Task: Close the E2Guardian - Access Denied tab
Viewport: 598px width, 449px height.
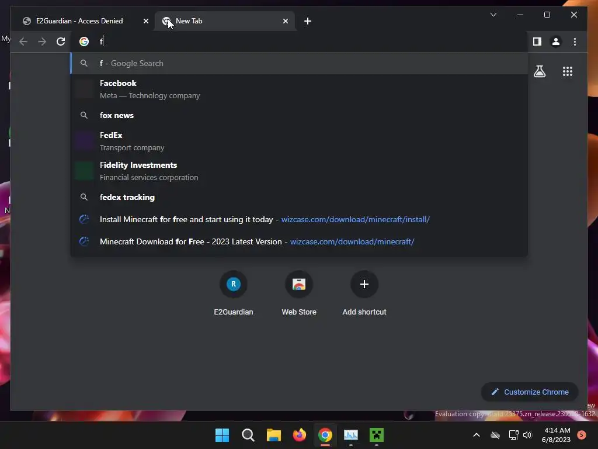Action: (145, 21)
